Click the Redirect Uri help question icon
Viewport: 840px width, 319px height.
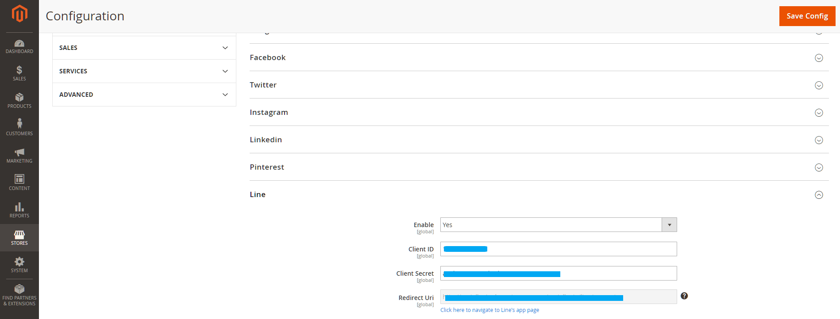(x=684, y=296)
